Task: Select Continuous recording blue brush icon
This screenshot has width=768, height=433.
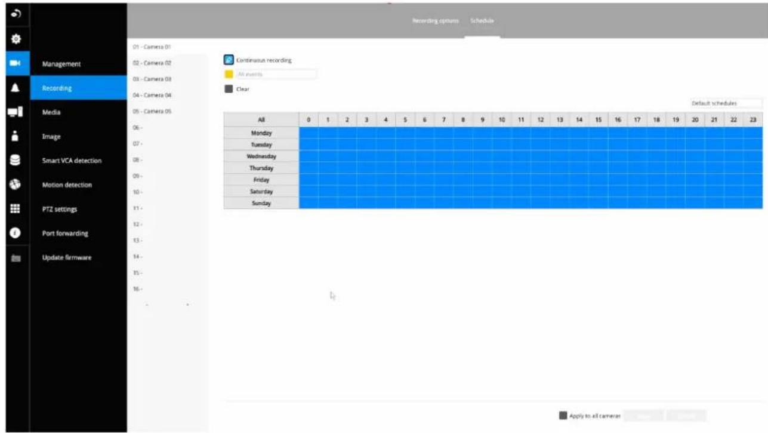Action: pos(229,60)
